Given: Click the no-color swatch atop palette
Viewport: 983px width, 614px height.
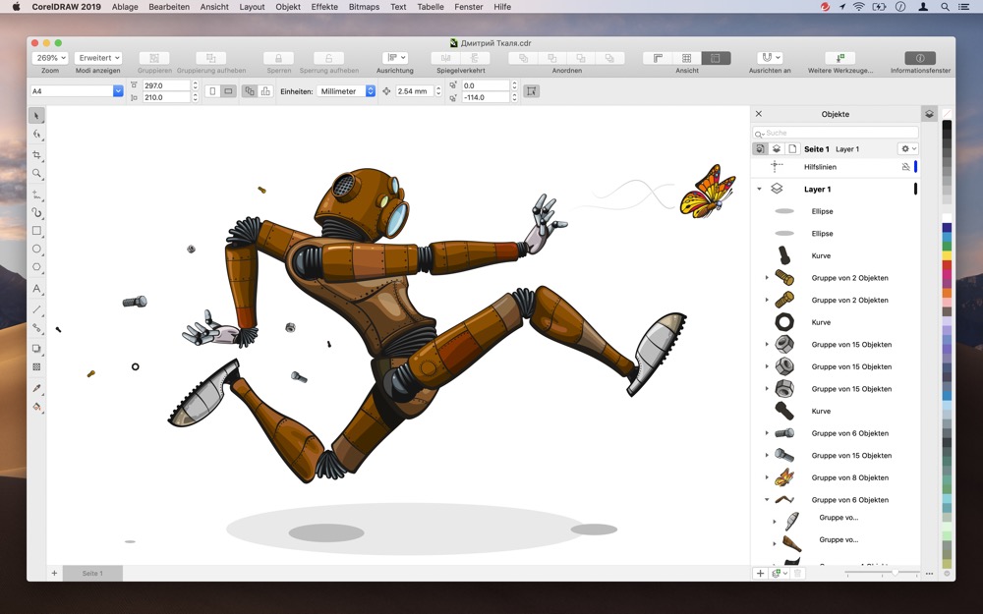Looking at the screenshot, I should coord(947,114).
